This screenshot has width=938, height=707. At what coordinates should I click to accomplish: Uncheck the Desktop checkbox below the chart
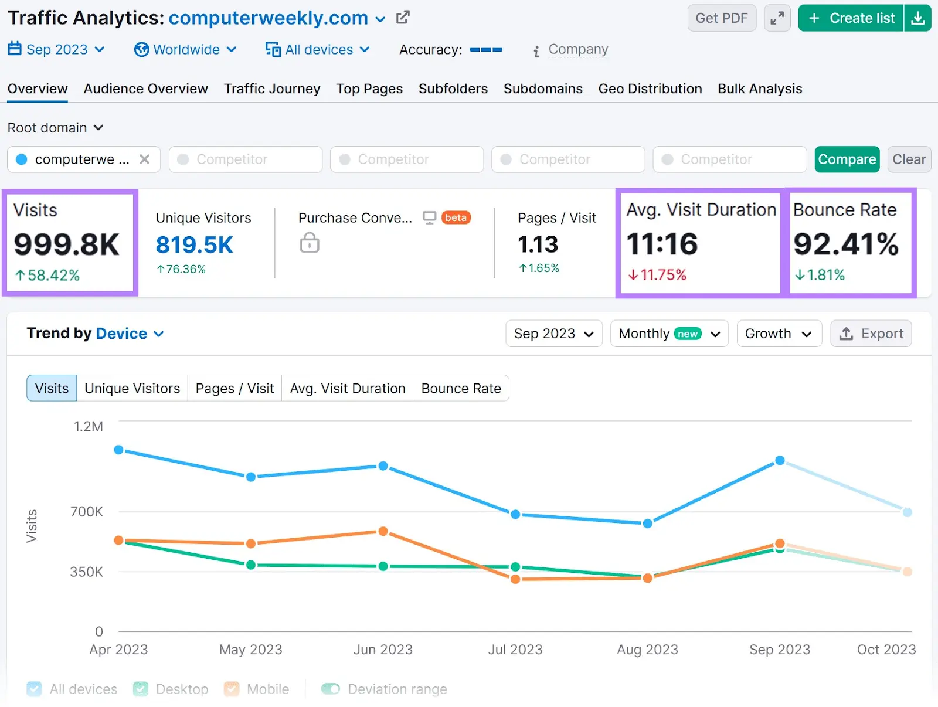tap(140, 689)
